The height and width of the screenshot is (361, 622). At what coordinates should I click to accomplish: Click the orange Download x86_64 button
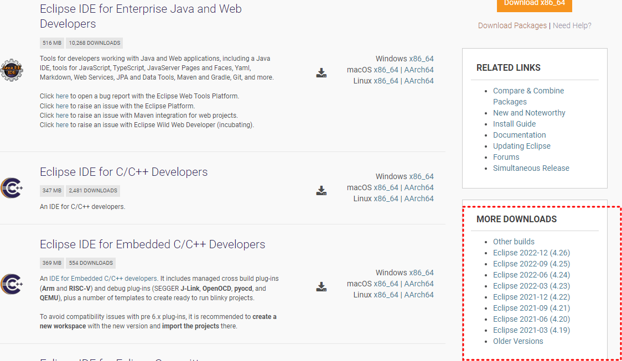coord(535,4)
